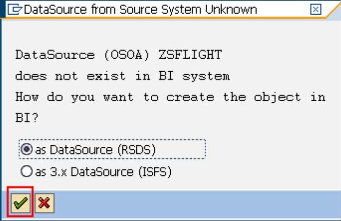Click blank space right of the ISFS option

[252, 172]
